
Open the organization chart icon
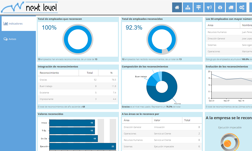tap(188, 7)
